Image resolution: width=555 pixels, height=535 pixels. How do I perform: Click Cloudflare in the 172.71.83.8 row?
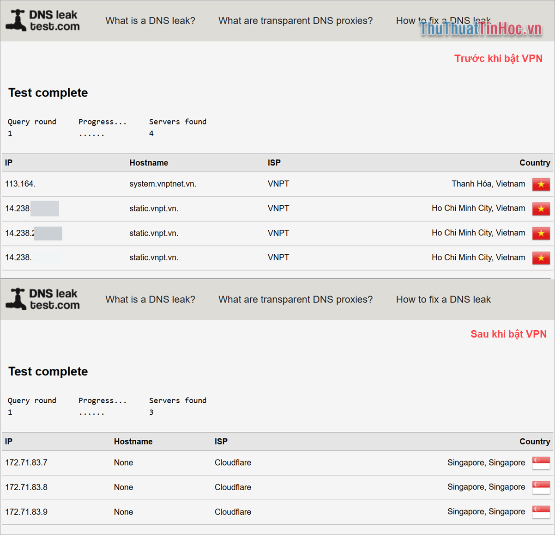click(233, 487)
